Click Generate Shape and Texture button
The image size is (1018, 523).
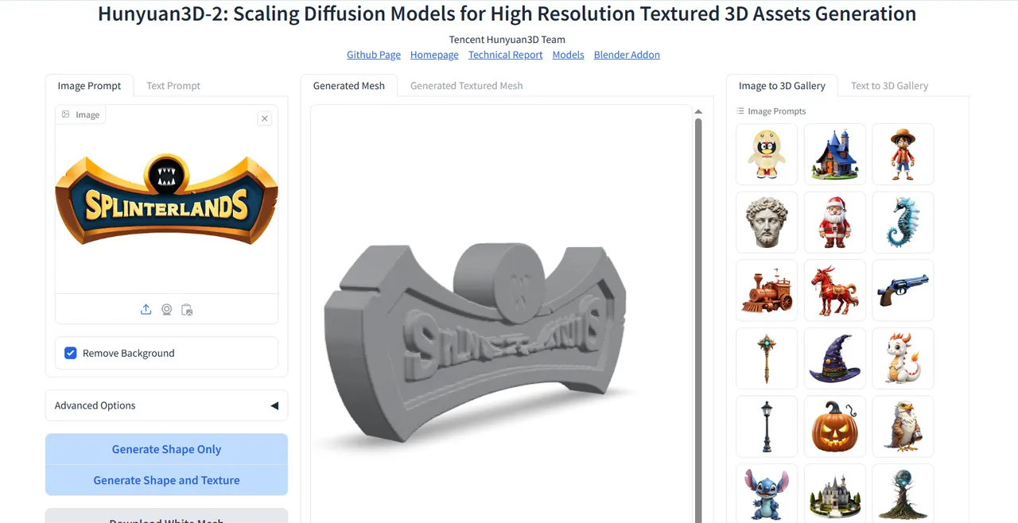click(166, 480)
